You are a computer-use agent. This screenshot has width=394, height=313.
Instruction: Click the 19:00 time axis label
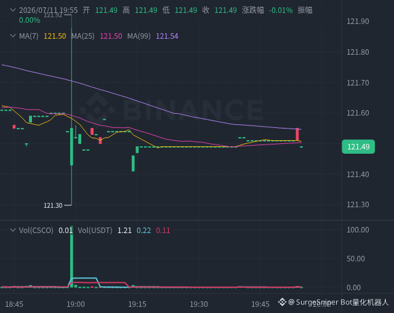click(x=76, y=304)
